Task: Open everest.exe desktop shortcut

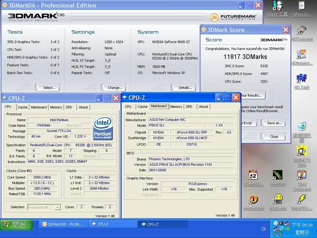Action: (x=253, y=202)
